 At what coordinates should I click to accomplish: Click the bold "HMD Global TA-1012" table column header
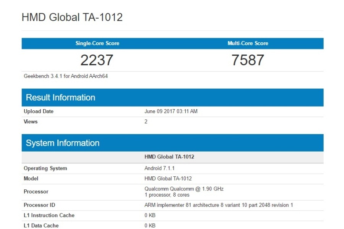click(x=169, y=157)
